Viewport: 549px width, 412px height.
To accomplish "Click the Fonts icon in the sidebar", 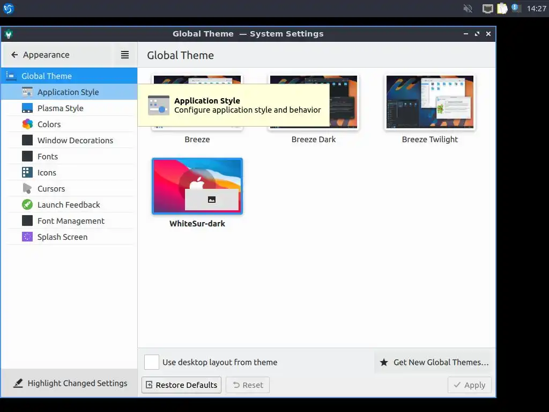I will 27,156.
